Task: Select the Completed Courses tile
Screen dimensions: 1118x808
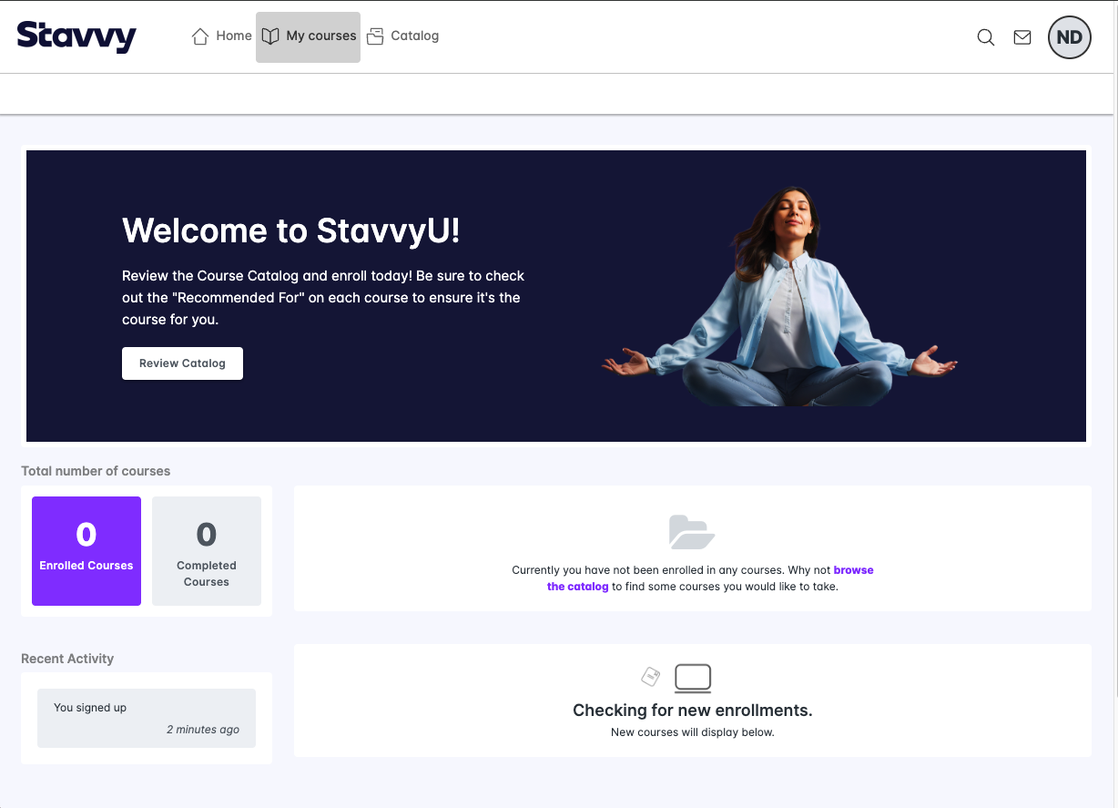Action: click(x=207, y=551)
